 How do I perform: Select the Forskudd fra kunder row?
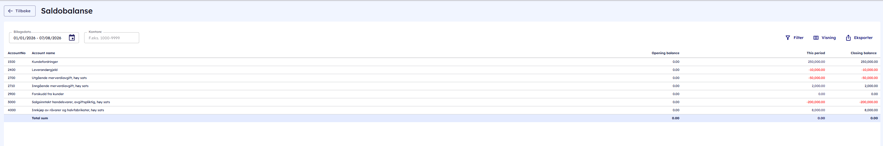pyautogui.click(x=441, y=94)
